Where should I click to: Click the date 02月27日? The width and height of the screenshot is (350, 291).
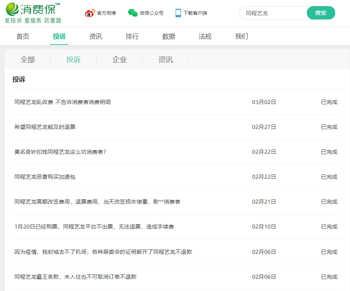tap(264, 127)
